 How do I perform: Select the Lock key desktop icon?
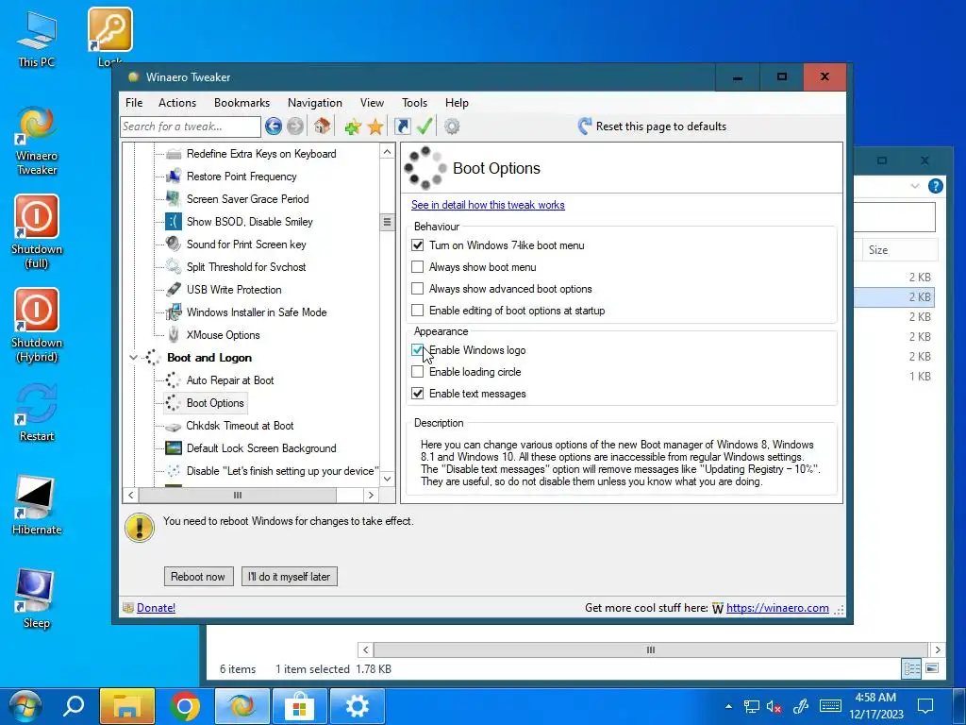tap(110, 37)
